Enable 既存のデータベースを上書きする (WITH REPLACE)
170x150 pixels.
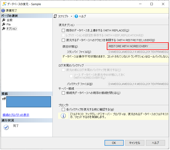click(64, 31)
